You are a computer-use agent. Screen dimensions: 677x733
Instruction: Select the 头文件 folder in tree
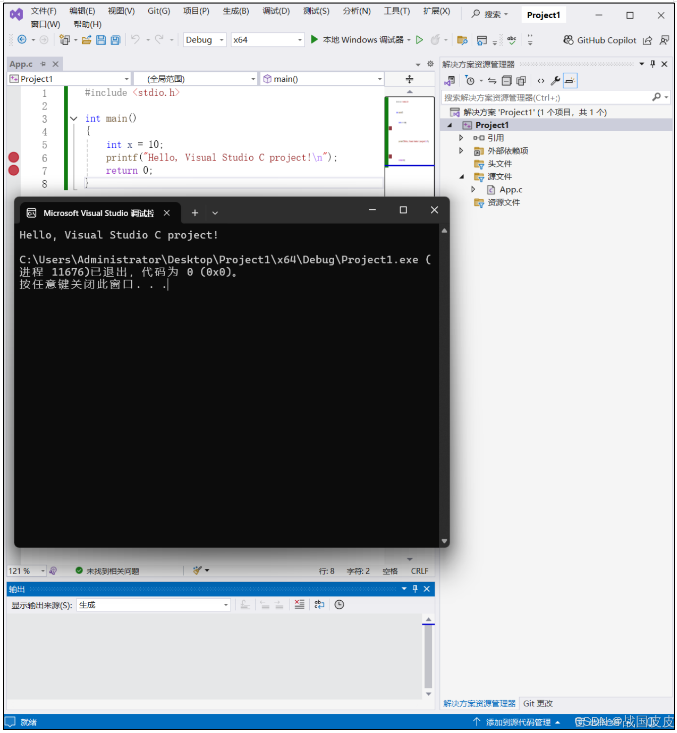499,164
